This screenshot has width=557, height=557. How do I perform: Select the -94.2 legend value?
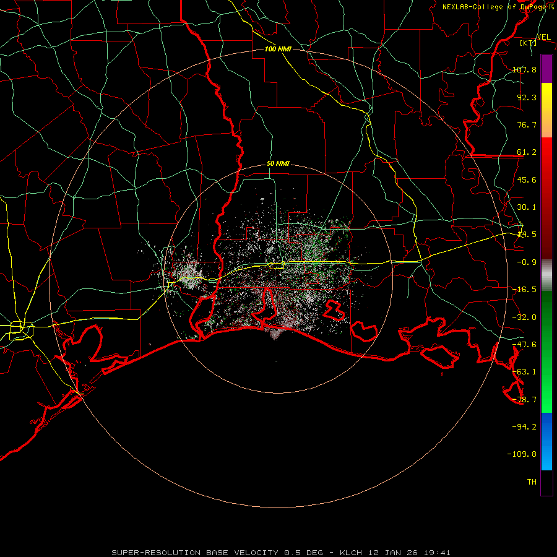tap(524, 426)
